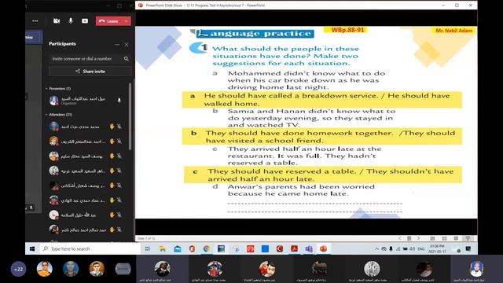Advance to next slide in the slideshow bar
This screenshot has height=283, width=503.
(419, 238)
